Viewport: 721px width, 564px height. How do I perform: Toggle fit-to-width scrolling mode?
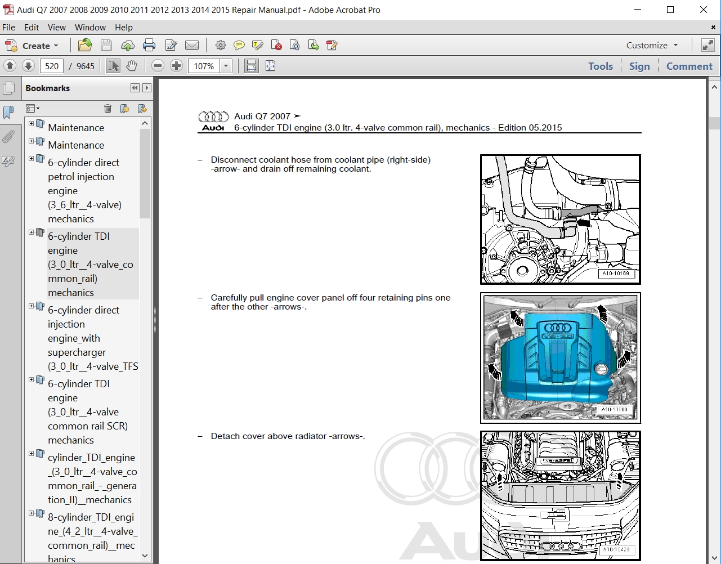251,66
